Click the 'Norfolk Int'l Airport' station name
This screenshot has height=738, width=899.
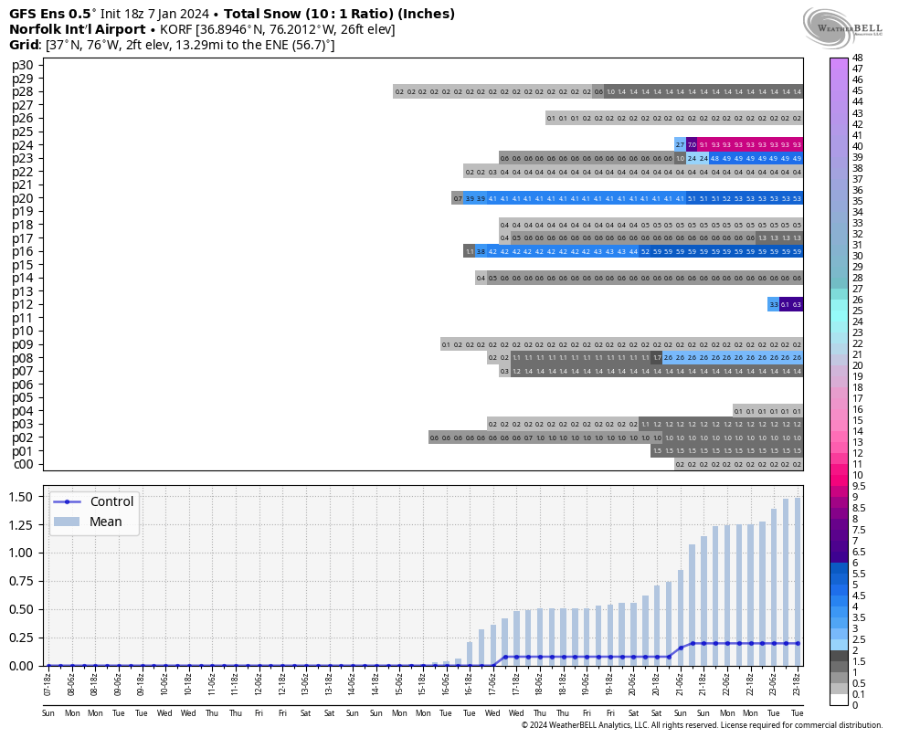tap(78, 29)
